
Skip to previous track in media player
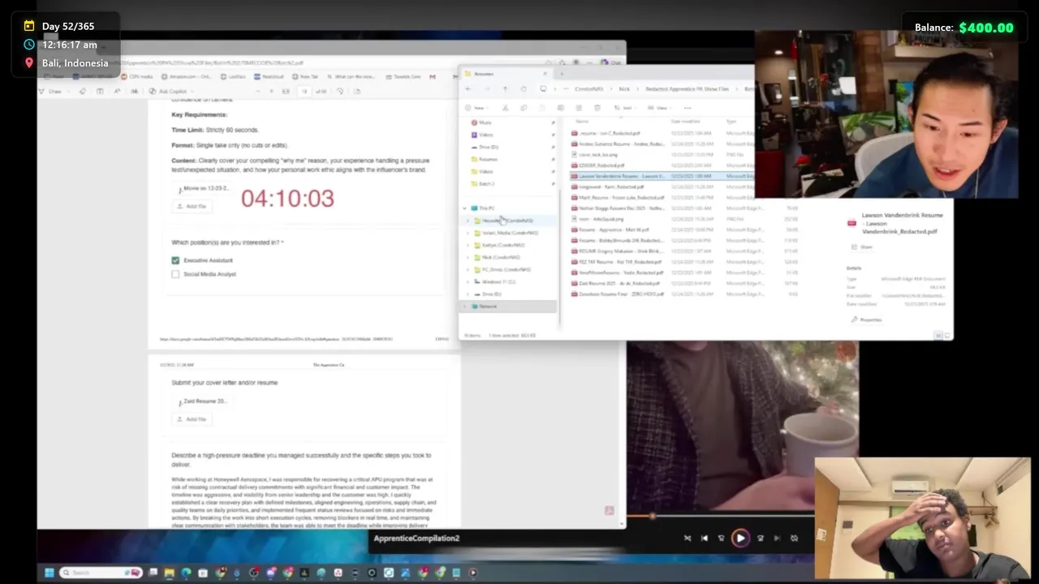click(x=705, y=538)
